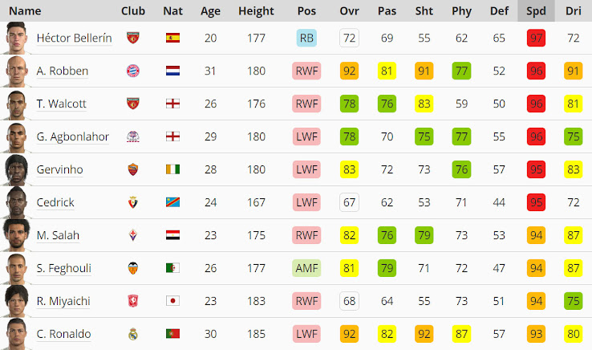
Task: Click the Bayern Munich crest in Robben's row
Action: pos(133,71)
